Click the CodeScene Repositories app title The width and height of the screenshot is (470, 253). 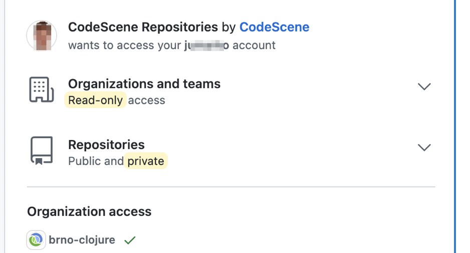tap(143, 27)
